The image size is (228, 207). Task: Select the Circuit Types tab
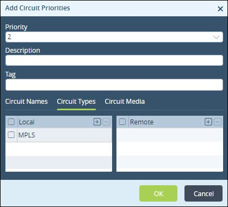pos(76,102)
